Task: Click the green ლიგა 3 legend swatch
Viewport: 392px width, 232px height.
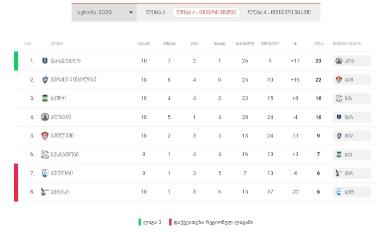Action: (x=140, y=222)
